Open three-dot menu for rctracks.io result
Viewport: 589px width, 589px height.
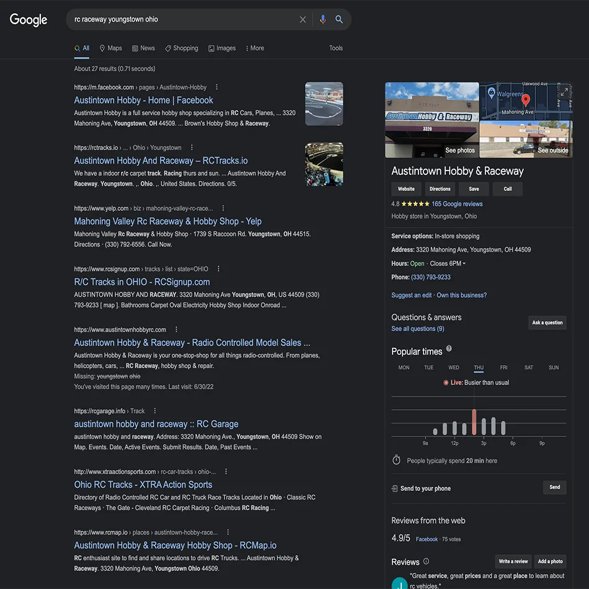click(192, 148)
